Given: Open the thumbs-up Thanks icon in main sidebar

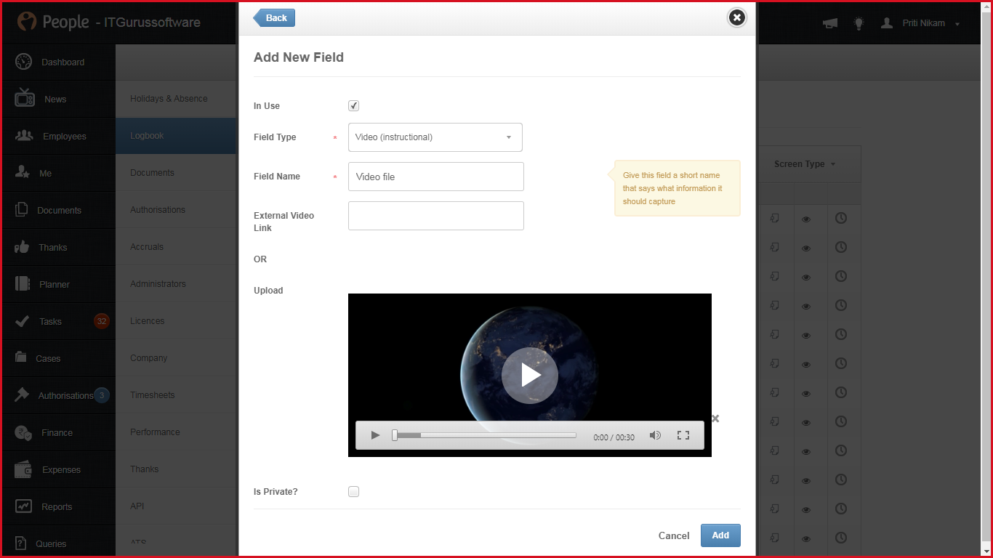Looking at the screenshot, I should tap(22, 247).
